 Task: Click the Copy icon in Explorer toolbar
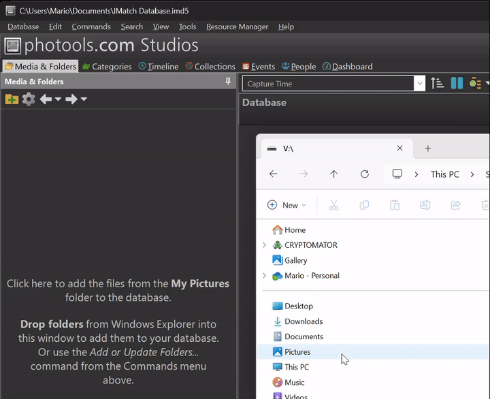(364, 205)
